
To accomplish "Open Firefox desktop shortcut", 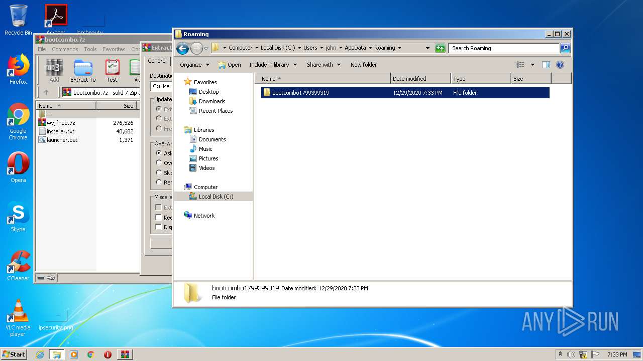I will [18, 70].
